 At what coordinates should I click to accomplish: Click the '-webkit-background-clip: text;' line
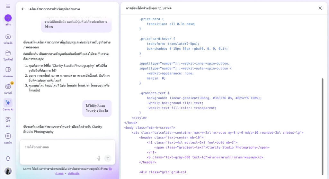pos(175,103)
